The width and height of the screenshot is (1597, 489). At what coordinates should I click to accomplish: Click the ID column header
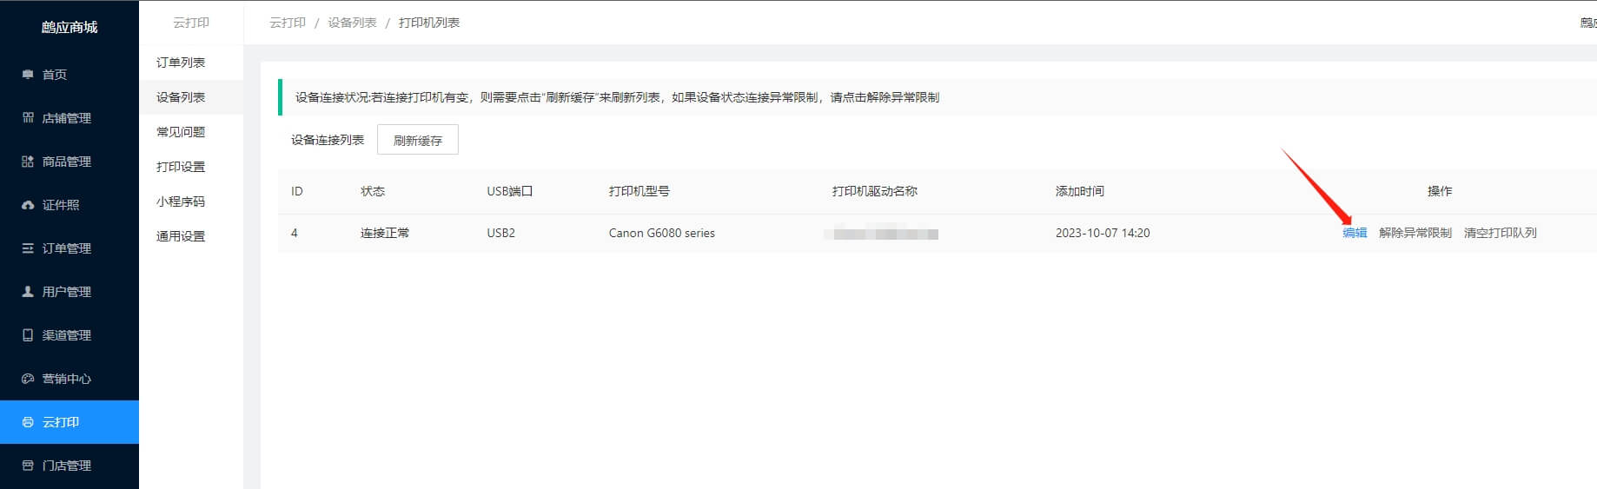pos(297,191)
